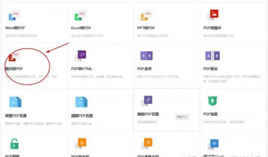268x157 pixels.
Task: Click the 缩放PDF页面 title
Action: click(148, 114)
